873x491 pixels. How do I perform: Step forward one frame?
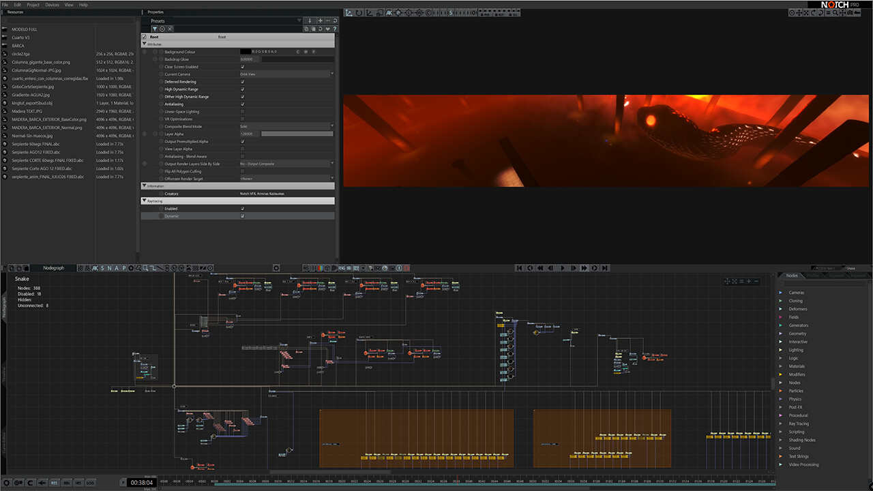(x=574, y=268)
